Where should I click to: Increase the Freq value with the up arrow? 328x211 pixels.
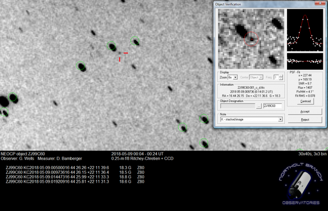tap(281, 76)
